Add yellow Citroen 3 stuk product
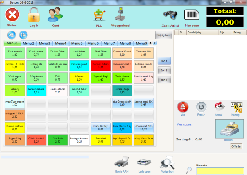The height and width of the screenshot is (175, 247). click(15, 66)
